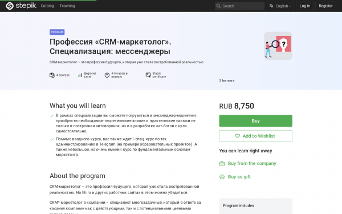This screenshot has width=342, height=214.
Task: Click the 'About the program' heading
Action: click(78, 176)
